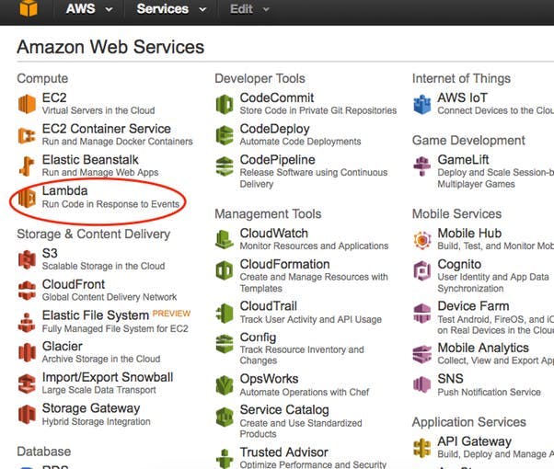The height and width of the screenshot is (469, 554).
Task: Expand the AWS dropdown arrow
Action: (x=110, y=9)
